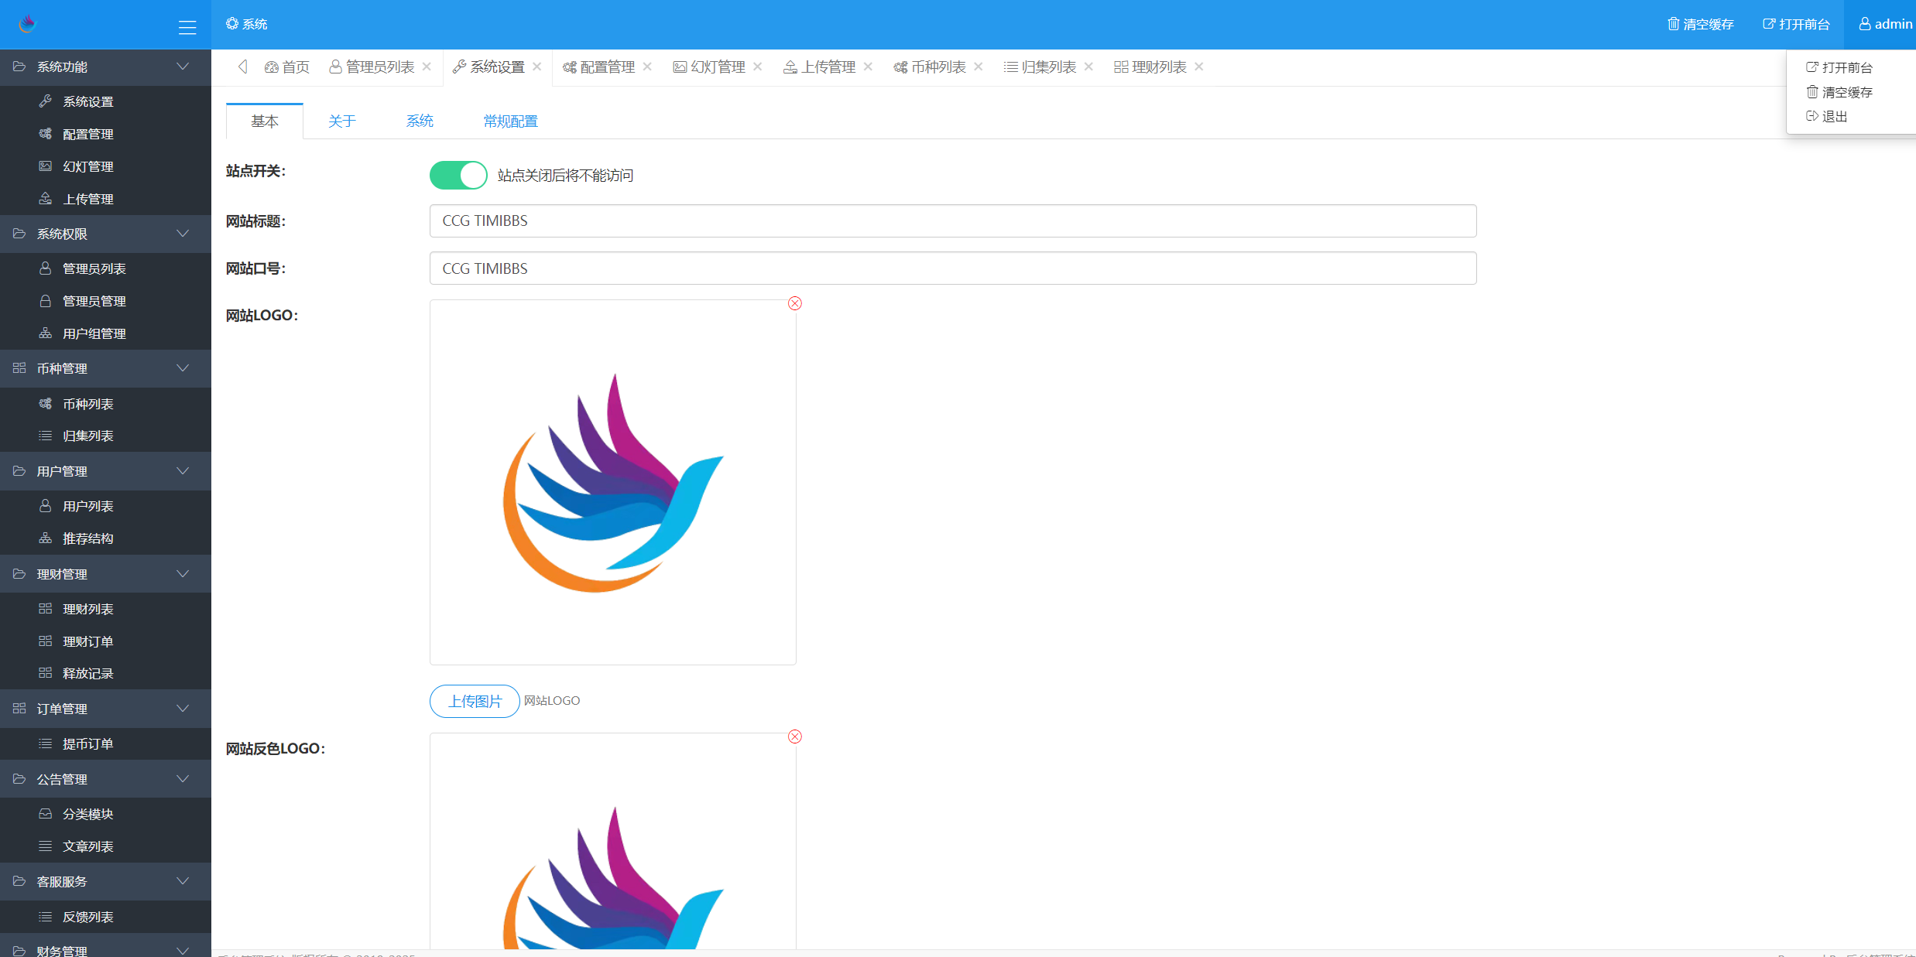Click the back arrow icon before the 首页 tab
The width and height of the screenshot is (1916, 957).
[242, 67]
